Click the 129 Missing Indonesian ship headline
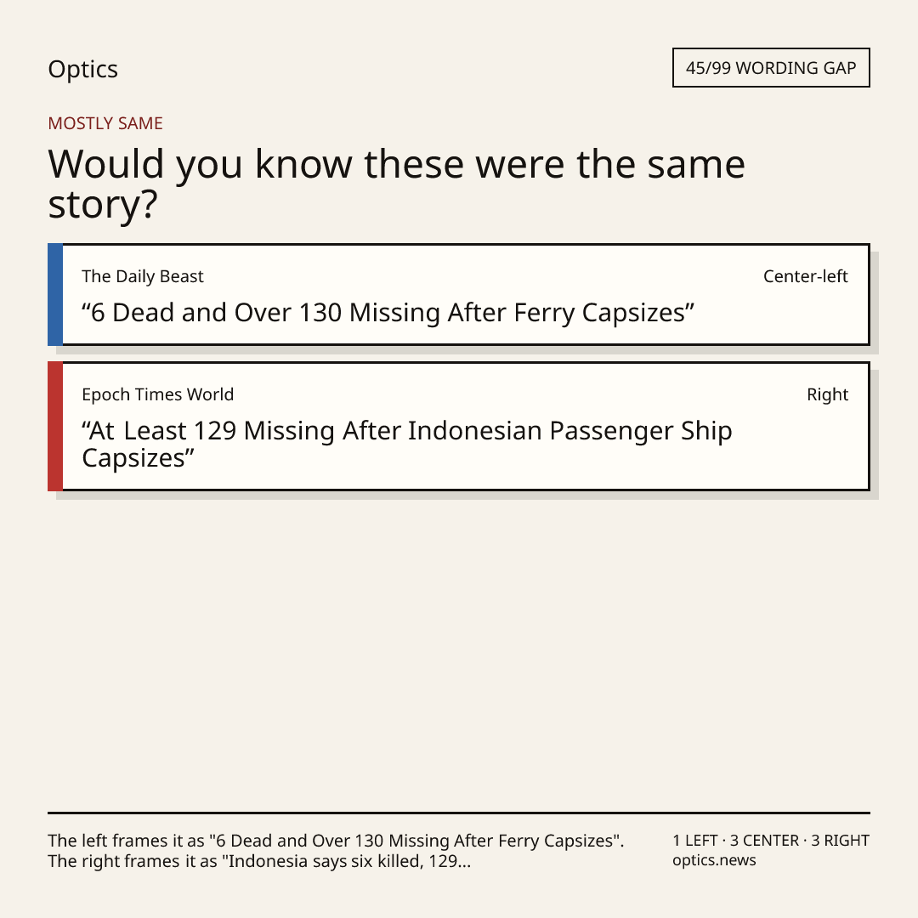Viewport: 918px width, 918px height. 407,445
